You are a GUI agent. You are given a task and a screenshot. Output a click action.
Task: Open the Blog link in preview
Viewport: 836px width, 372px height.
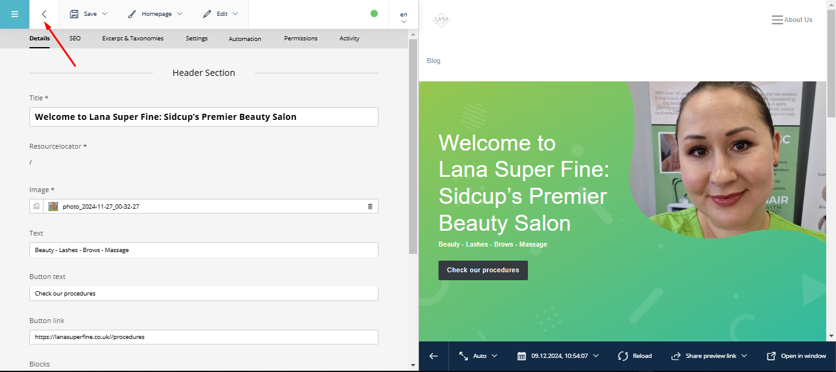[x=434, y=61]
